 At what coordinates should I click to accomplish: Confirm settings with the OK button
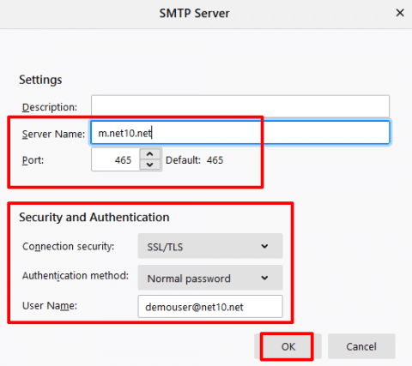[x=288, y=346]
